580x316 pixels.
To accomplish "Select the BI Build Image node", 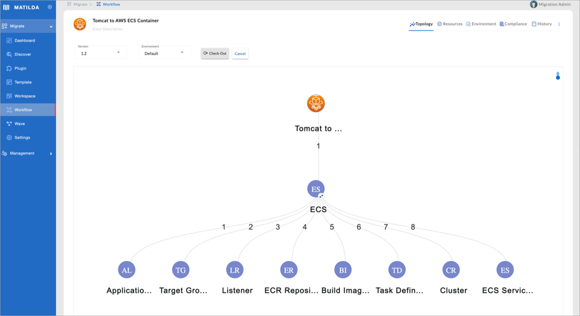I will 343,270.
